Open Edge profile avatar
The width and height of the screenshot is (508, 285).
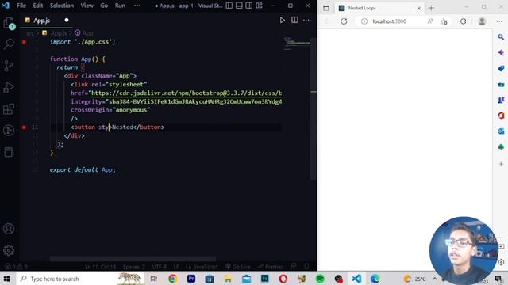pyautogui.click(x=482, y=21)
